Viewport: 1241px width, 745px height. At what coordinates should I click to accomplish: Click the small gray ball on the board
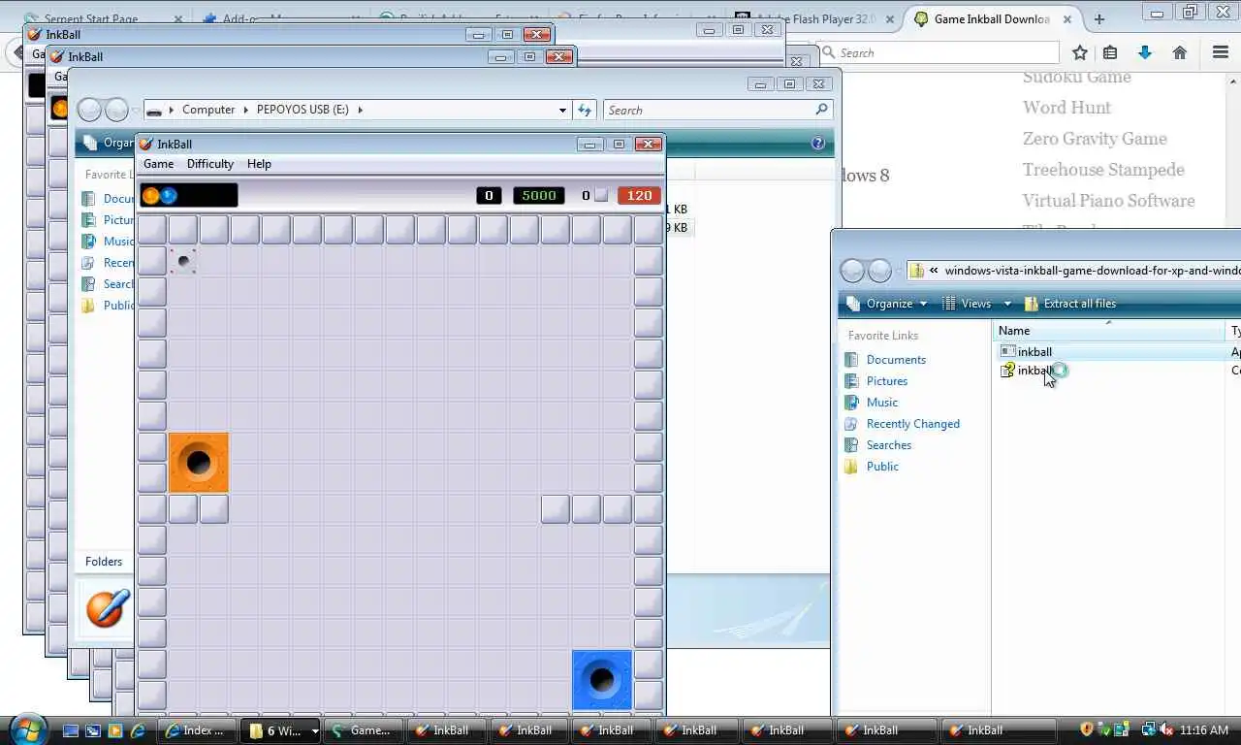click(x=183, y=260)
